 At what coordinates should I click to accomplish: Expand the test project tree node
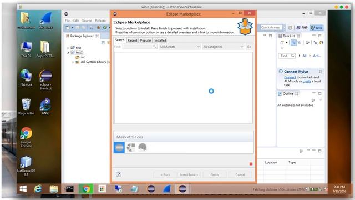point(68,48)
